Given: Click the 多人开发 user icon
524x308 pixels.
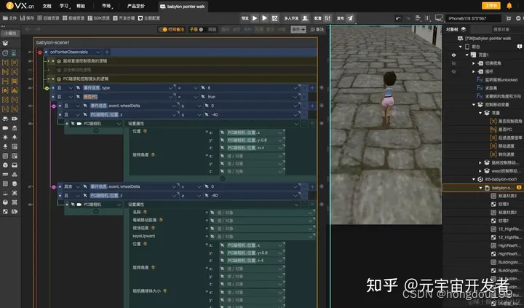Looking at the screenshot, I should [x=305, y=18].
